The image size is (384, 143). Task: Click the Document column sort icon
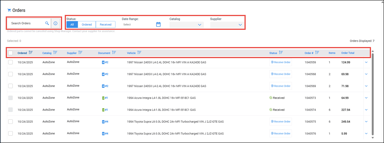point(114,52)
